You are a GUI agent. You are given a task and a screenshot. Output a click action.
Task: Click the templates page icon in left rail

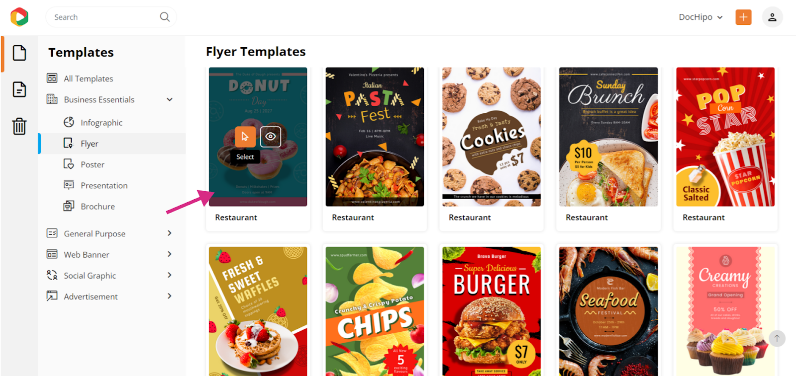click(19, 53)
